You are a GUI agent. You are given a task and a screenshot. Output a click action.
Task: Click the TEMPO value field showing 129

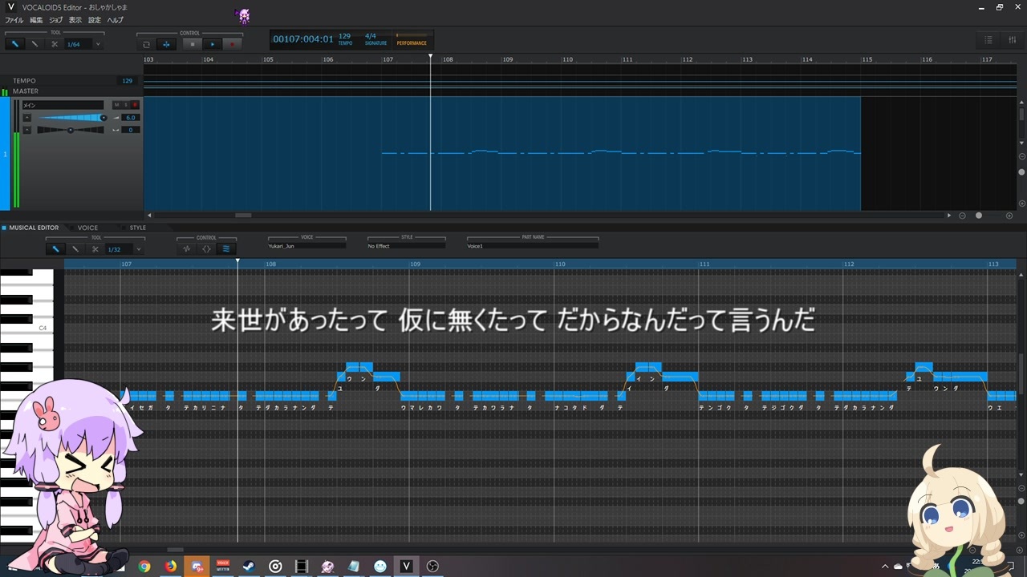[x=127, y=81]
